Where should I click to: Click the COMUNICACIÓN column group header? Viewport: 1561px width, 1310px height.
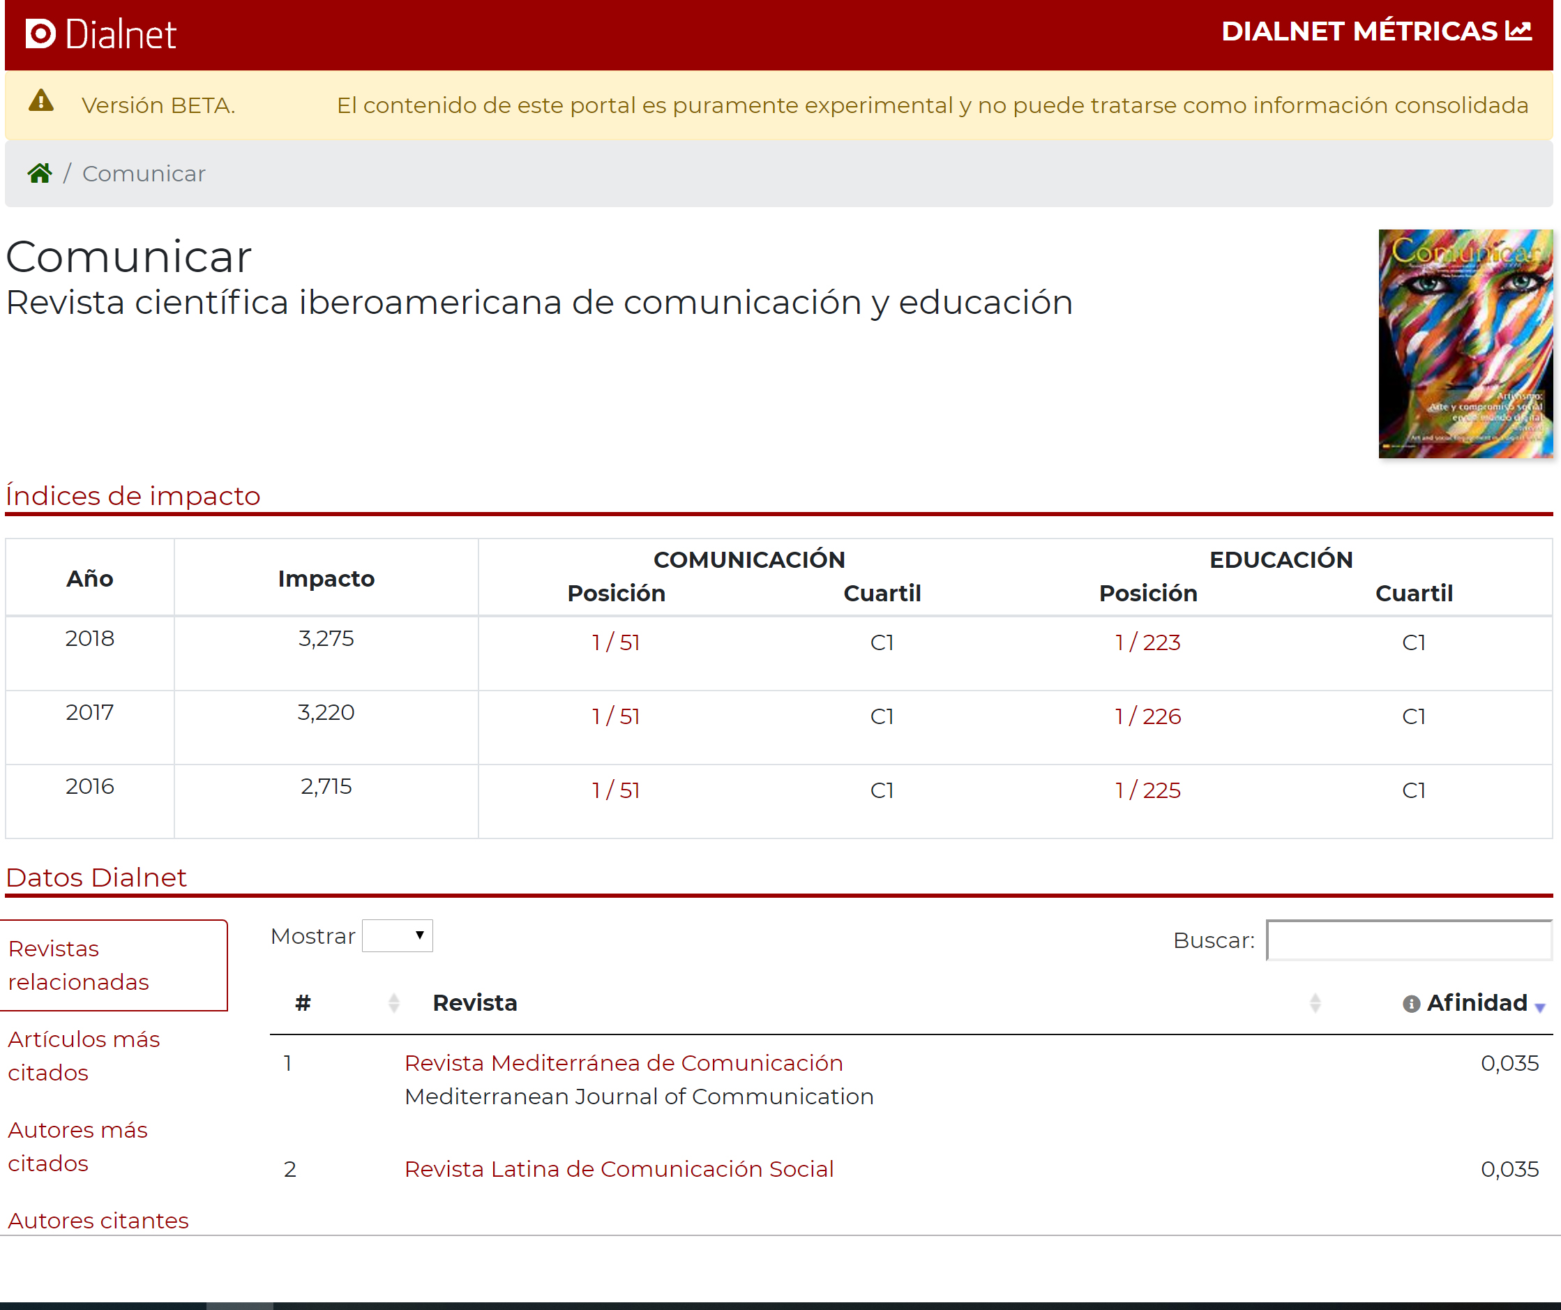point(749,559)
